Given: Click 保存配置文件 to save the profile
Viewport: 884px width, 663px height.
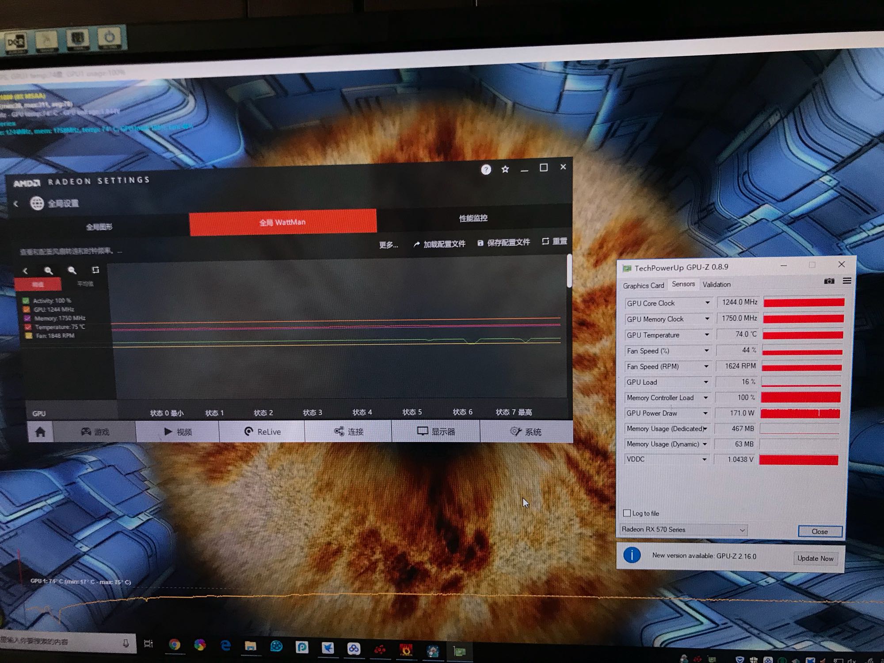Looking at the screenshot, I should pyautogui.click(x=503, y=243).
